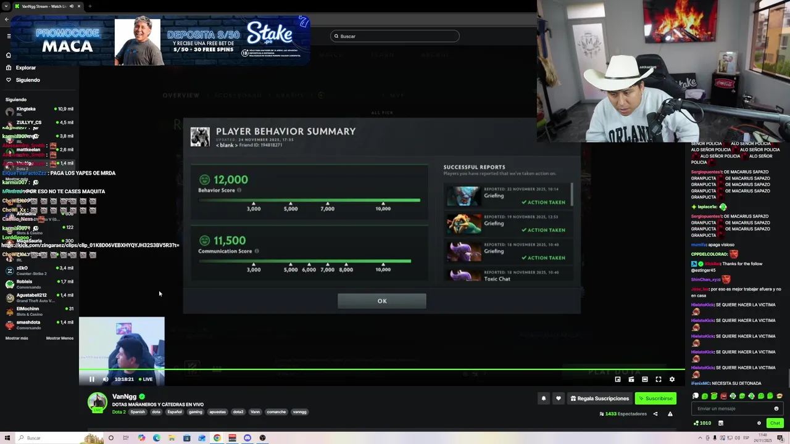Mute the stream volume
Screen dimensions: 790x444
coord(106,379)
